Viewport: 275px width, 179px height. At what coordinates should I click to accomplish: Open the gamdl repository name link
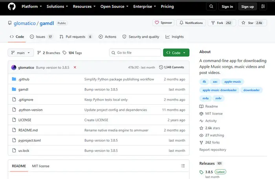click(47, 23)
